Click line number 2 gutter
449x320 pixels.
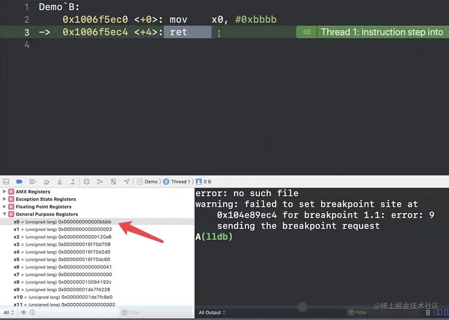[x=26, y=20]
